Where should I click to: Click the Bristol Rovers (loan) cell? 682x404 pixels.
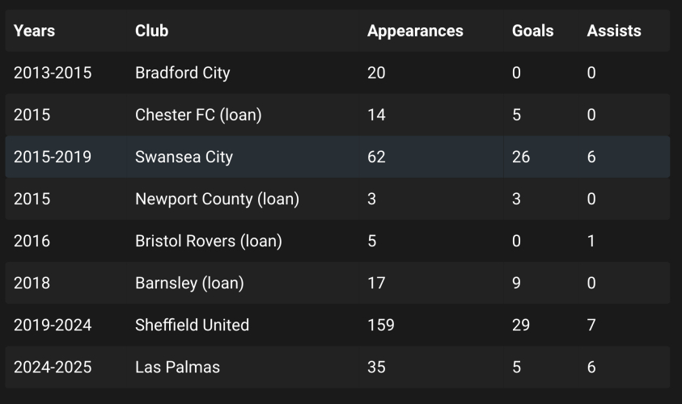[x=208, y=241]
